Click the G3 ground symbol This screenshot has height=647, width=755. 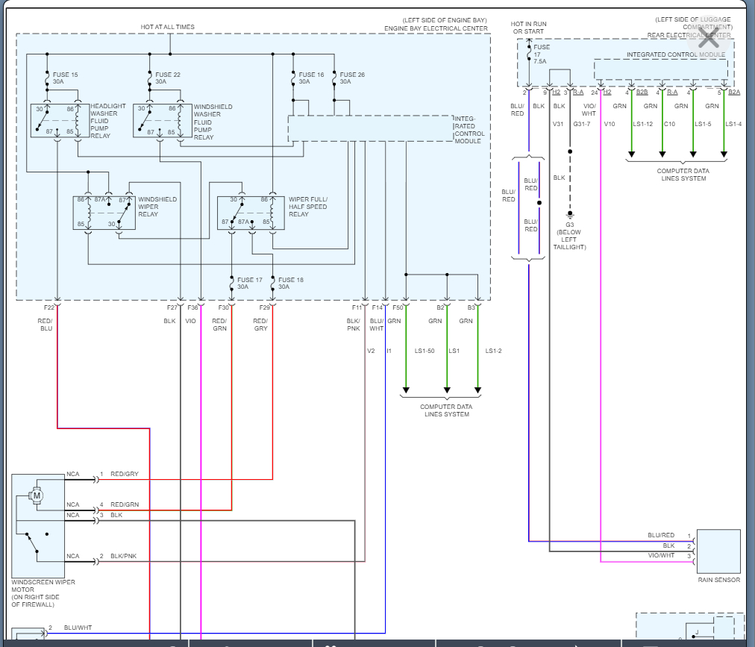click(x=570, y=216)
